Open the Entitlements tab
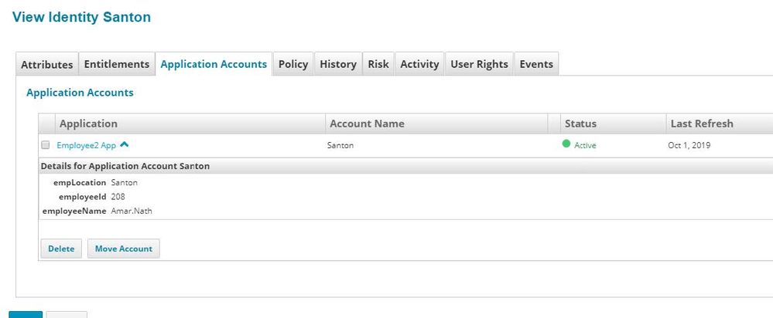This screenshot has height=318, width=773. point(117,64)
